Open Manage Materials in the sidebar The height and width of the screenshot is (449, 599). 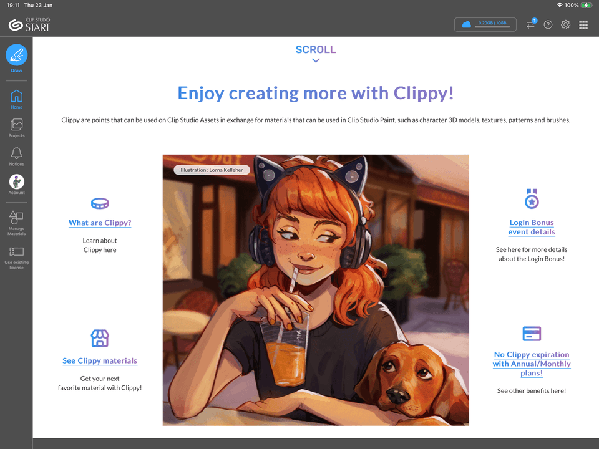click(x=16, y=221)
